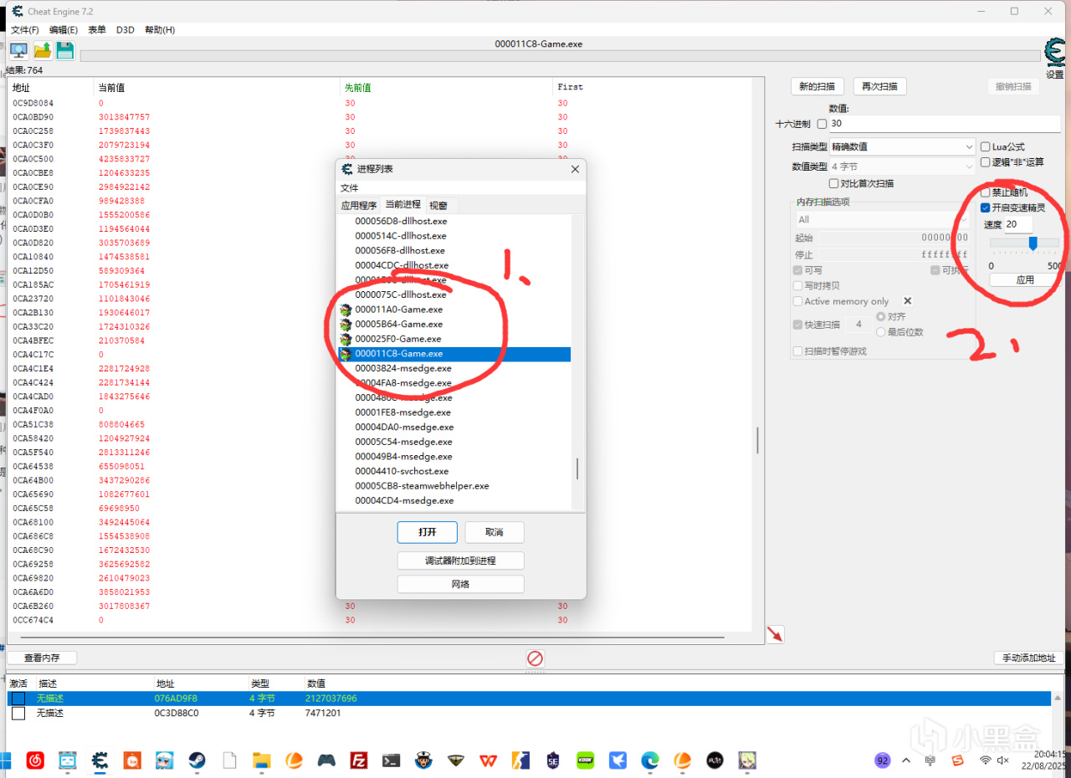Toggle the 逻辑"非"运算 checkbox
The width and height of the screenshot is (1071, 778).
click(985, 161)
